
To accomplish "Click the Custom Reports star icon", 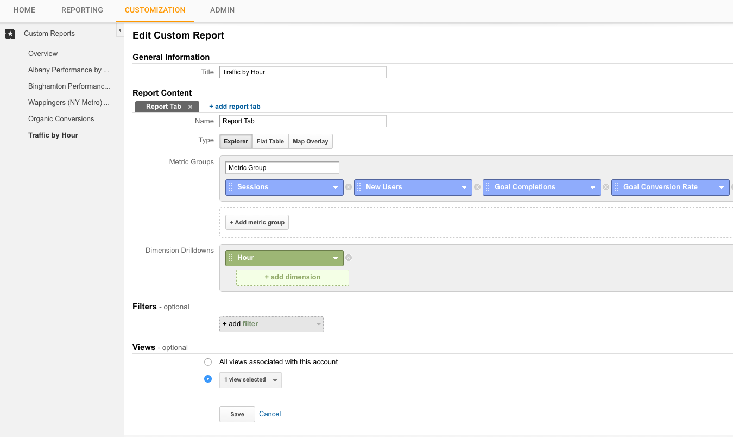I will click(10, 34).
